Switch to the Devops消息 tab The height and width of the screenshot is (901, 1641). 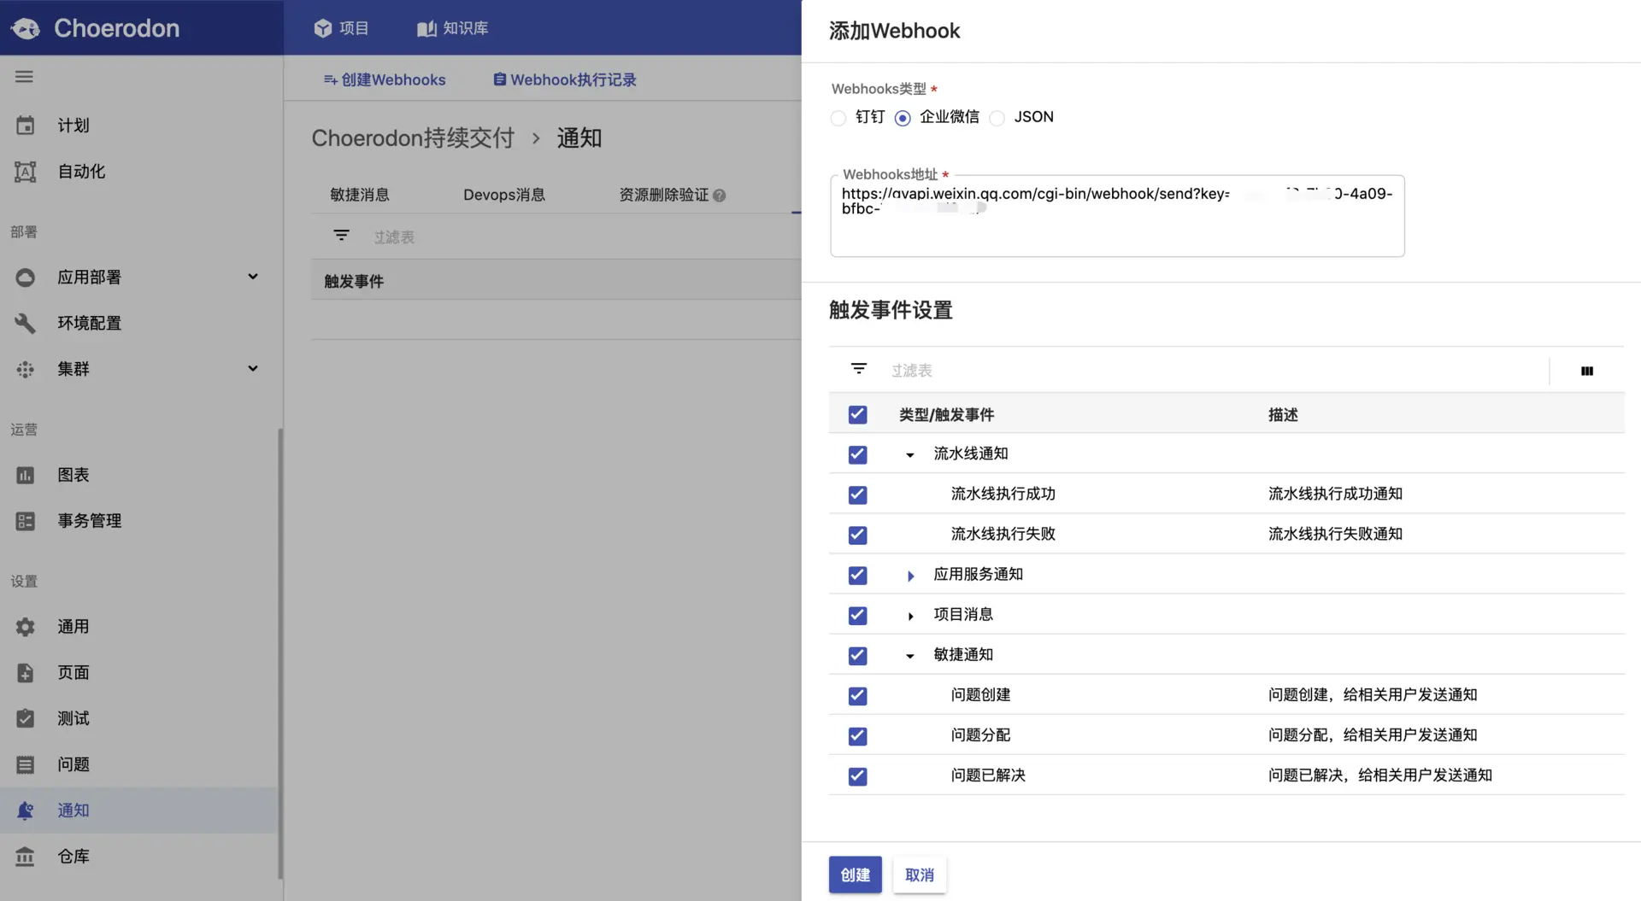503,195
